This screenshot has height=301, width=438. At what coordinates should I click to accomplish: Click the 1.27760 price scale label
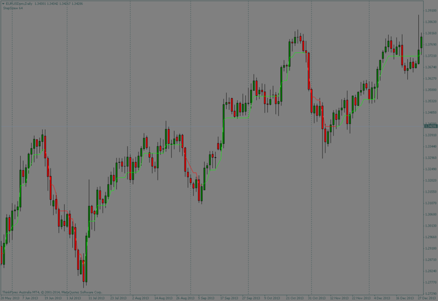point(430,282)
